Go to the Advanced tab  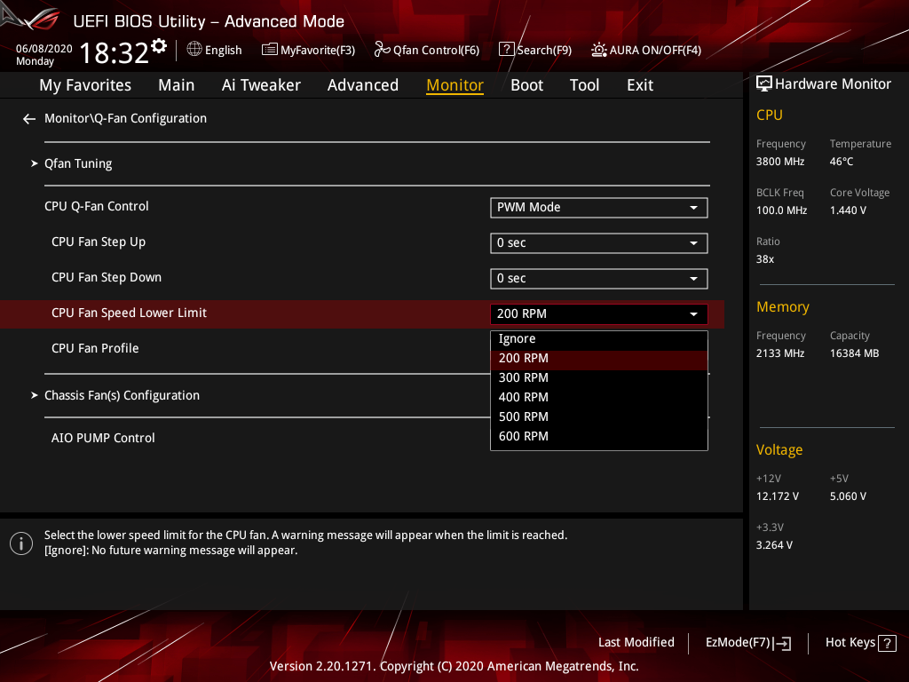pos(363,85)
